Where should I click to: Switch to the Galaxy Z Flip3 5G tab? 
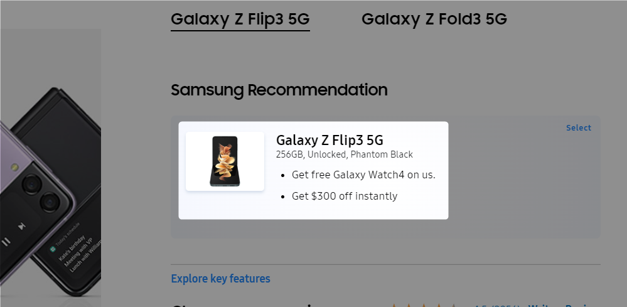coord(240,19)
